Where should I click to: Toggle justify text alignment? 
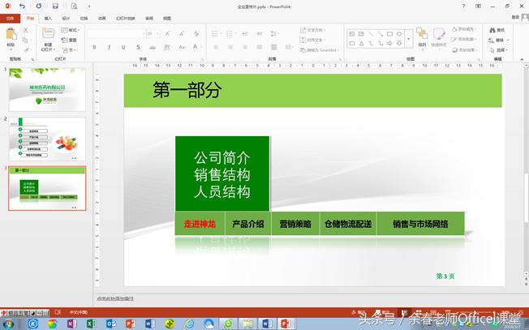[260, 47]
